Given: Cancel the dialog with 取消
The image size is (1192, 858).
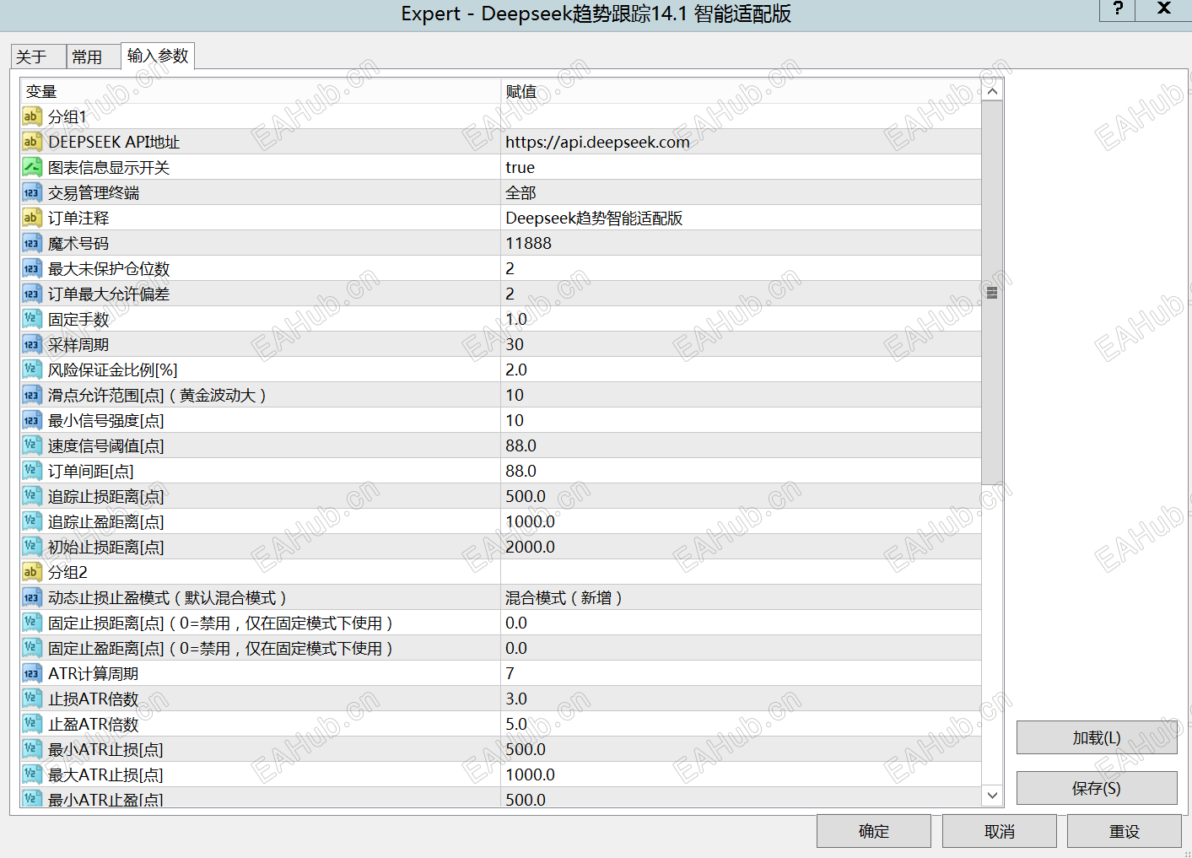Looking at the screenshot, I should point(1000,831).
